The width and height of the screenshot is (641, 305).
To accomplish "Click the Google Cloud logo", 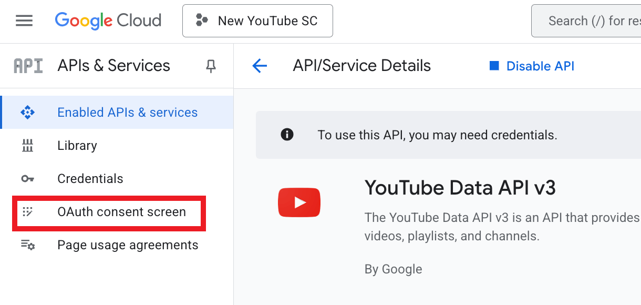I will pos(108,21).
